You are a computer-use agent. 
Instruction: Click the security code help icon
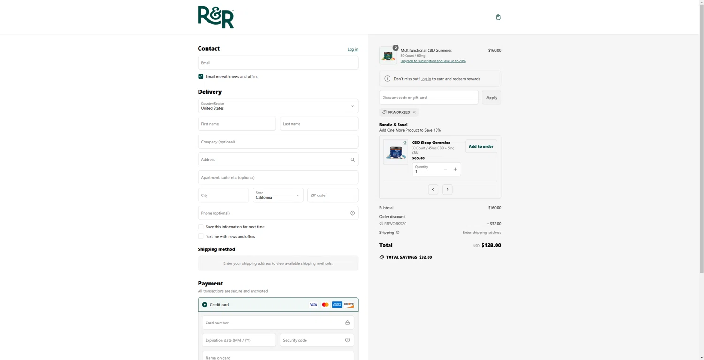347,340
